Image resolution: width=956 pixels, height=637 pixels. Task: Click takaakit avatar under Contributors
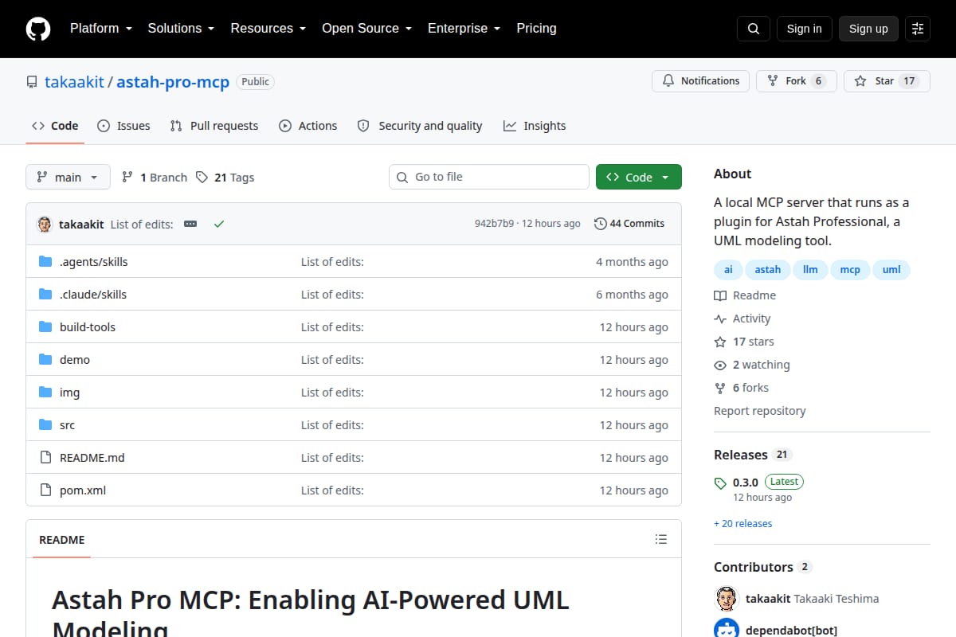pos(727,598)
